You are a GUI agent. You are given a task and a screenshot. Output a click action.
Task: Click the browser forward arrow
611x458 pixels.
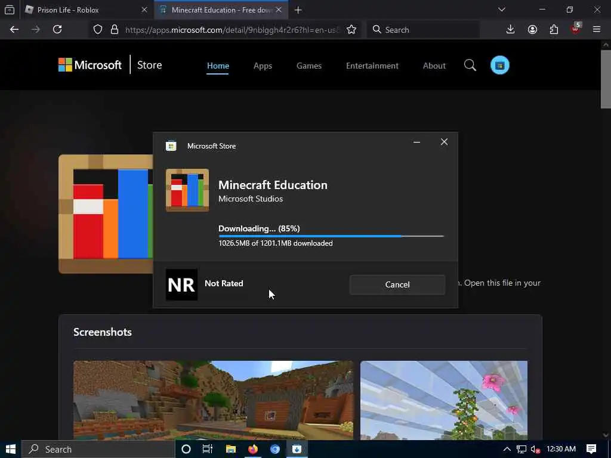click(35, 30)
